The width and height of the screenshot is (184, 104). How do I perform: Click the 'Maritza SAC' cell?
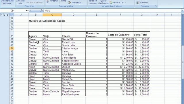74,70
